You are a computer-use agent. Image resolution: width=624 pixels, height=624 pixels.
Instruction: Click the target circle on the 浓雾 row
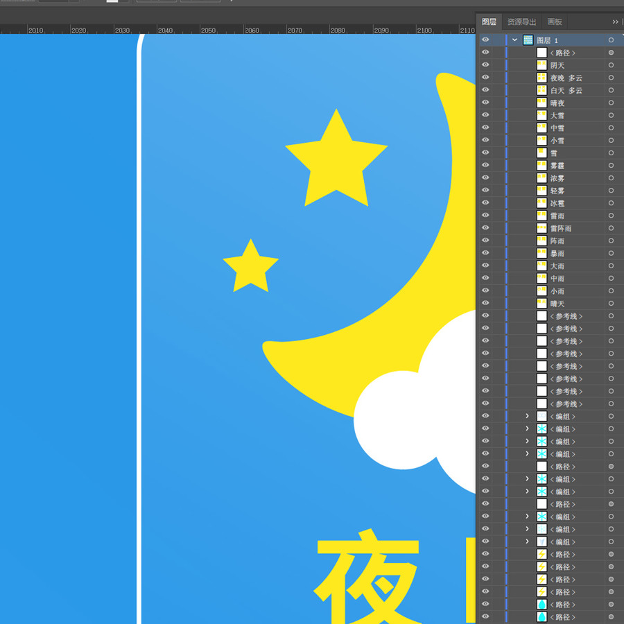[611, 178]
